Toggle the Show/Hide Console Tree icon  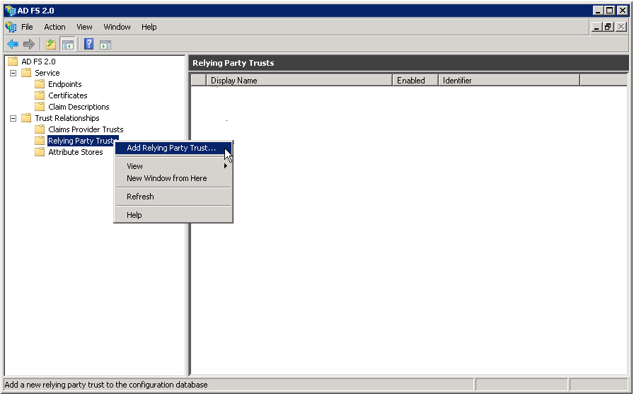pos(67,44)
